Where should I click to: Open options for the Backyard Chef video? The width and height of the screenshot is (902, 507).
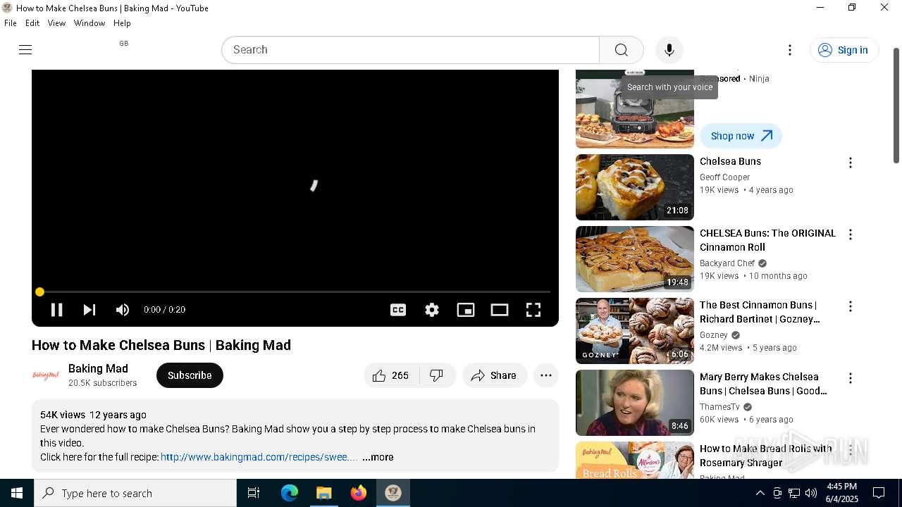(x=851, y=234)
